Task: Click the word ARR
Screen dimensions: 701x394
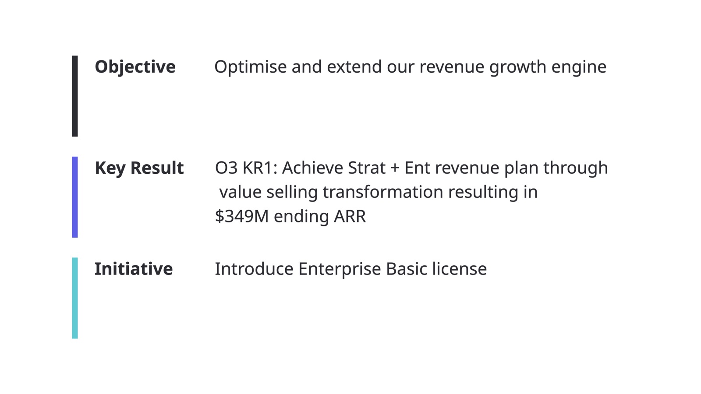Action: tap(350, 217)
